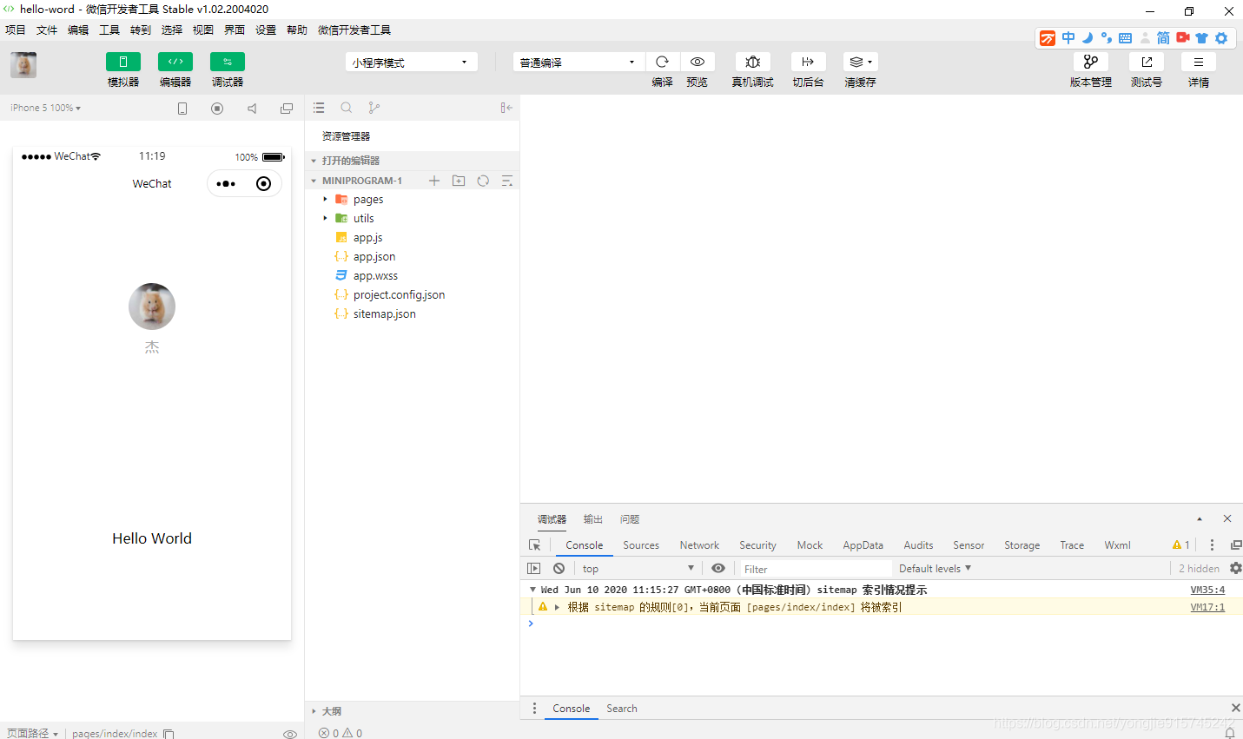Viewport: 1243px width, 739px height.
Task: Click the simulator record circle icon
Action: (x=217, y=109)
